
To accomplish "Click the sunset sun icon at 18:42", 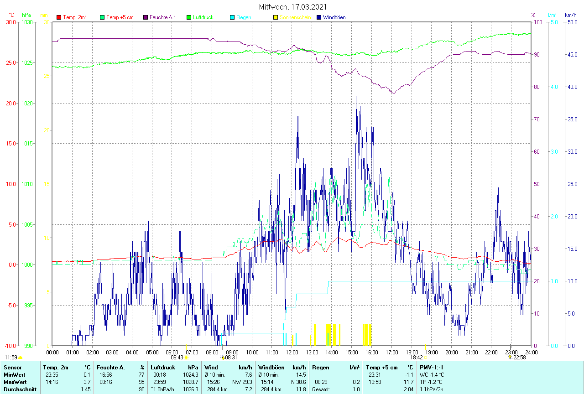I will click(x=425, y=358).
